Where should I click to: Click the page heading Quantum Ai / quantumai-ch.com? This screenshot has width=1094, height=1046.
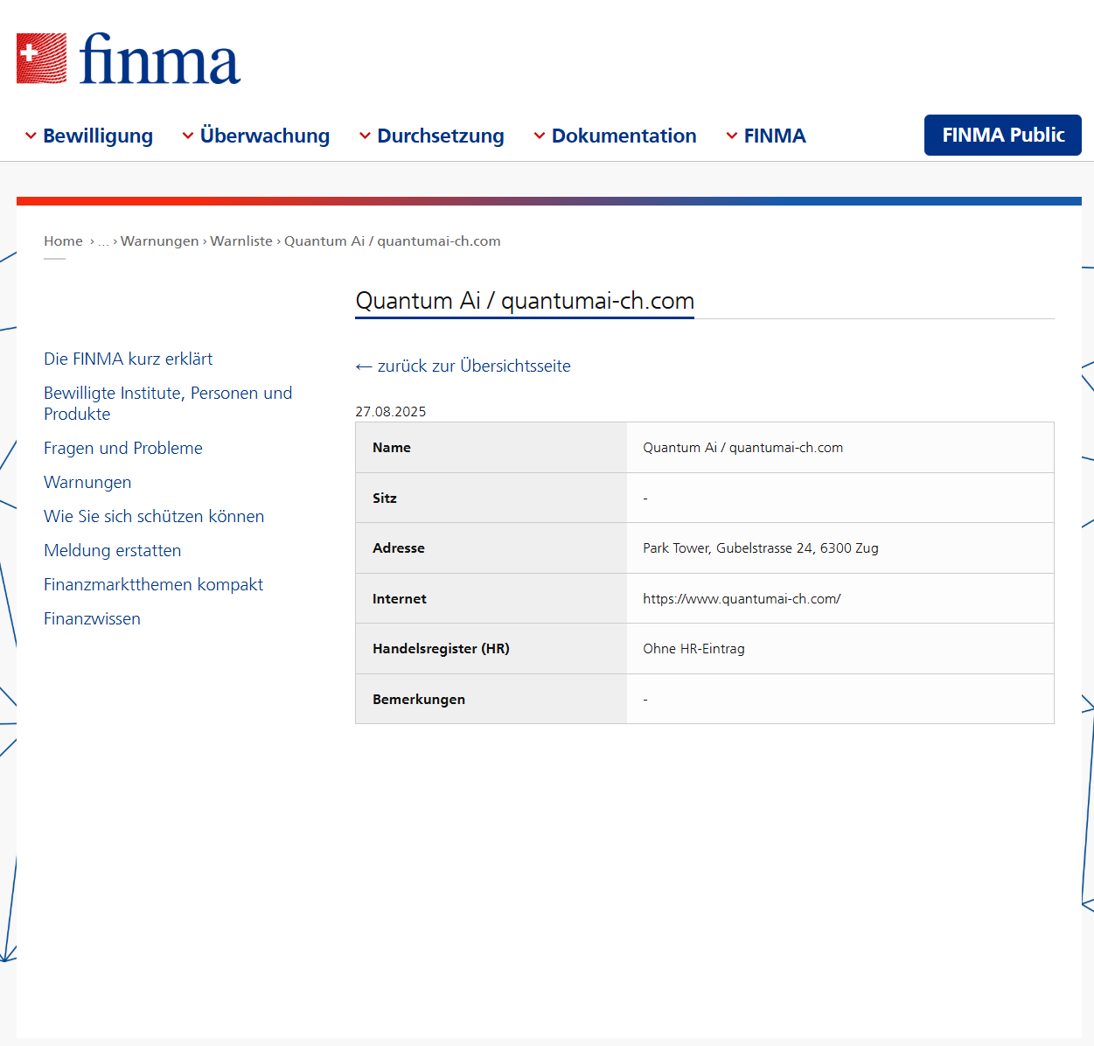coord(525,301)
